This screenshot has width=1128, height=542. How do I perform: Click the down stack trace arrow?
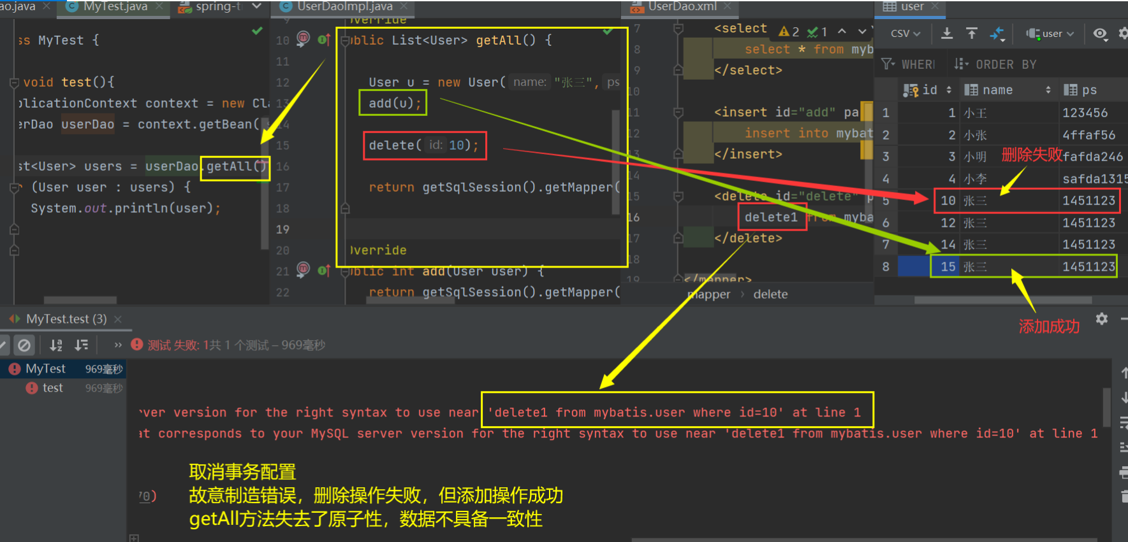pyautogui.click(x=1124, y=397)
